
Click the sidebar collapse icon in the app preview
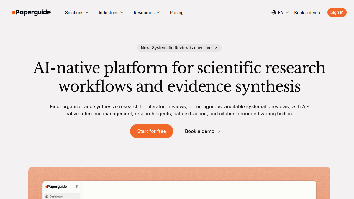[x=77, y=187]
